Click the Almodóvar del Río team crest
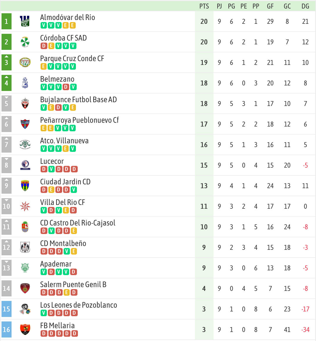Image resolution: width=316 pixels, height=341 pixels. pos(25,21)
